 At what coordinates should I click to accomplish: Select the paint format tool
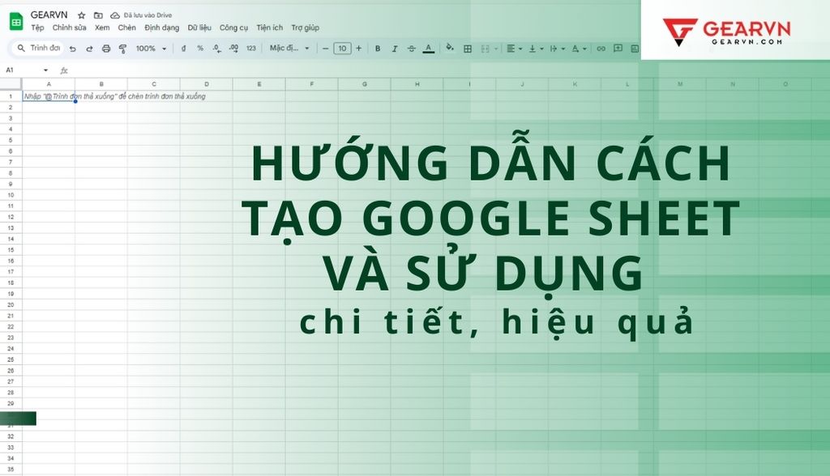(122, 49)
